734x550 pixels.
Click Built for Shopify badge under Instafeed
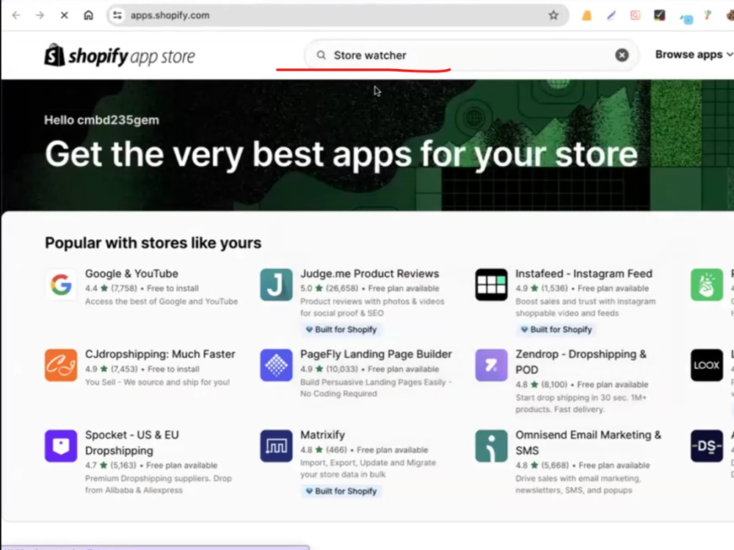click(x=556, y=329)
